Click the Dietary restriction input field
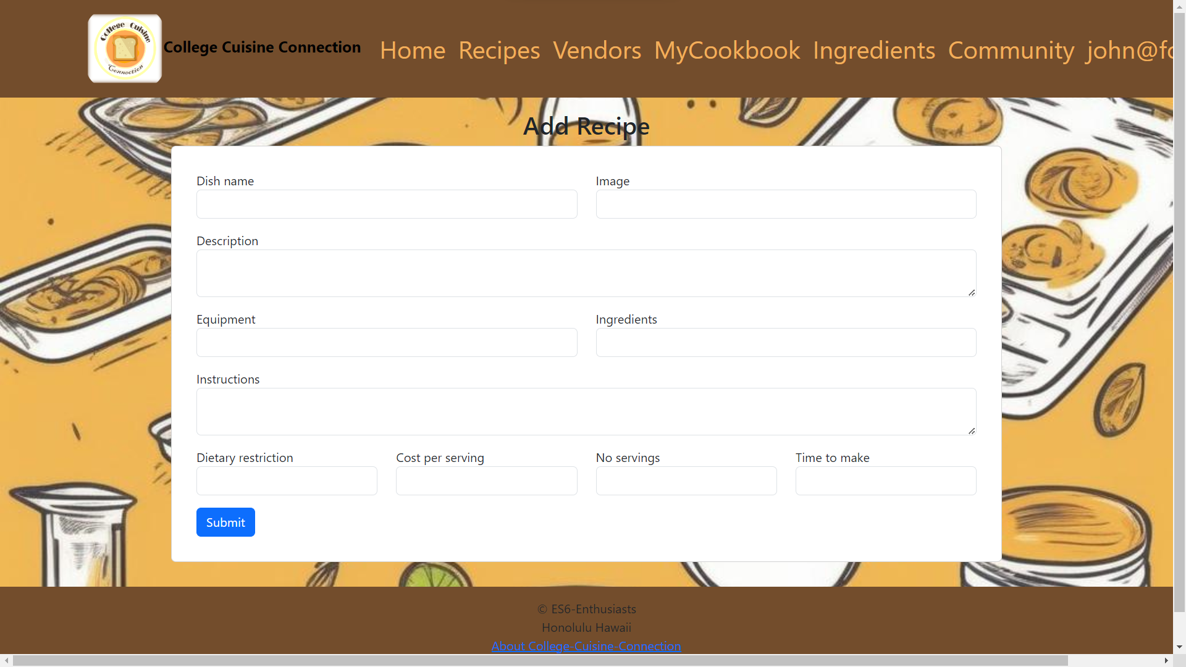Image resolution: width=1186 pixels, height=667 pixels. pos(287,480)
